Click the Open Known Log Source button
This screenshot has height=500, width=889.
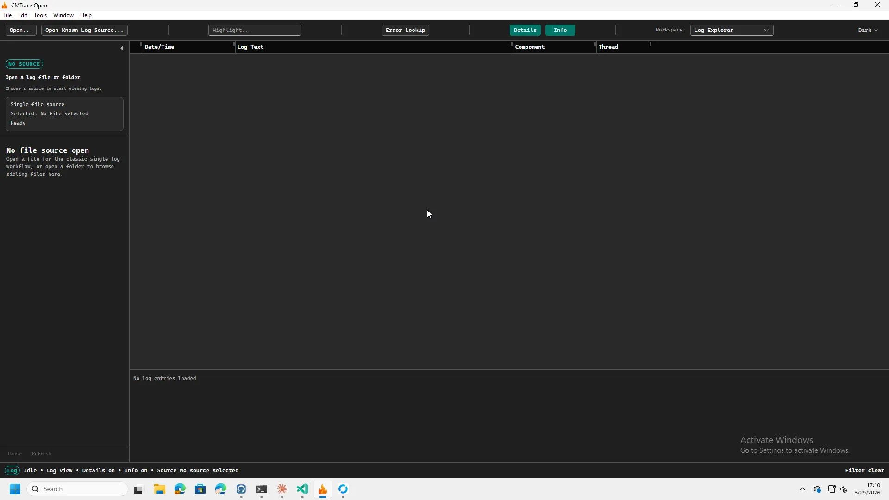pyautogui.click(x=84, y=30)
